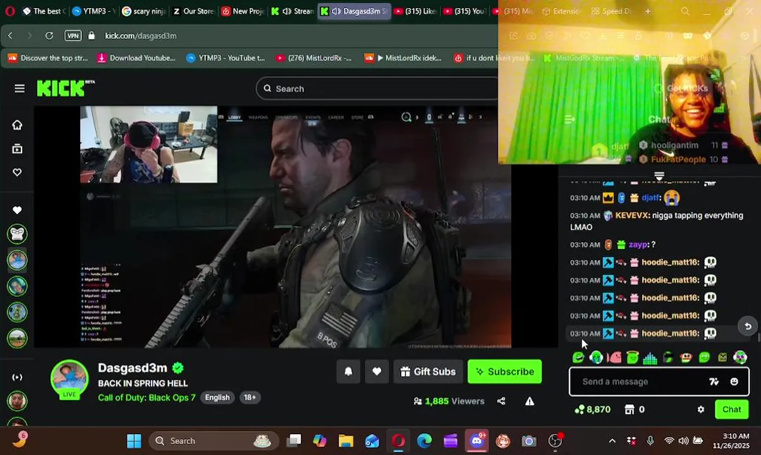Click the djatf username in chat

point(651,198)
